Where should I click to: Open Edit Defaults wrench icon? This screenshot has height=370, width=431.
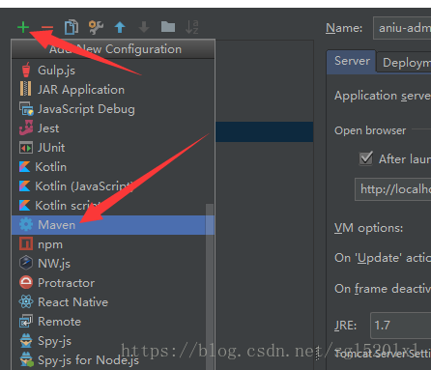(96, 27)
